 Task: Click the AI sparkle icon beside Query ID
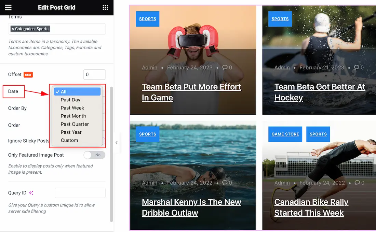(x=31, y=193)
